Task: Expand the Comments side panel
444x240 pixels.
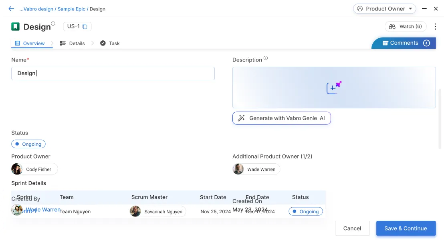Action: (x=426, y=43)
